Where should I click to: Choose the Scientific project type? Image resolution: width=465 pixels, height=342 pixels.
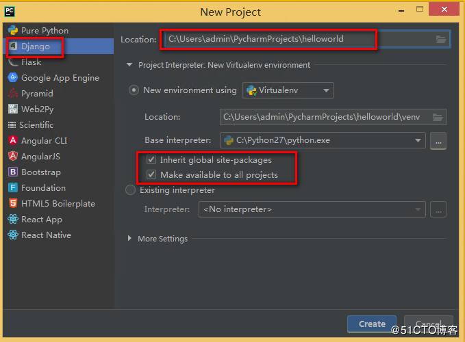coord(58,125)
